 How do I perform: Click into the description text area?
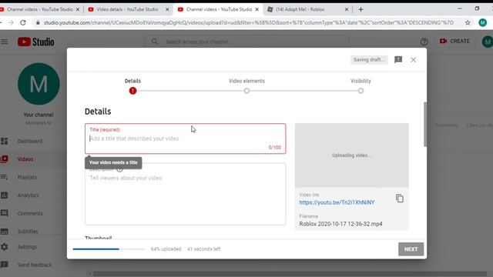(x=185, y=194)
